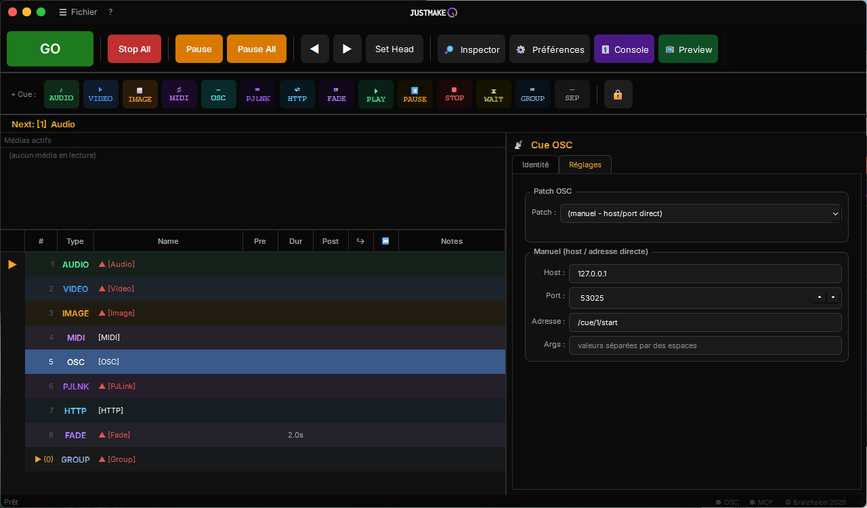The image size is (867, 508).
Task: Add a FADE cue from the toolbar
Action: point(337,94)
